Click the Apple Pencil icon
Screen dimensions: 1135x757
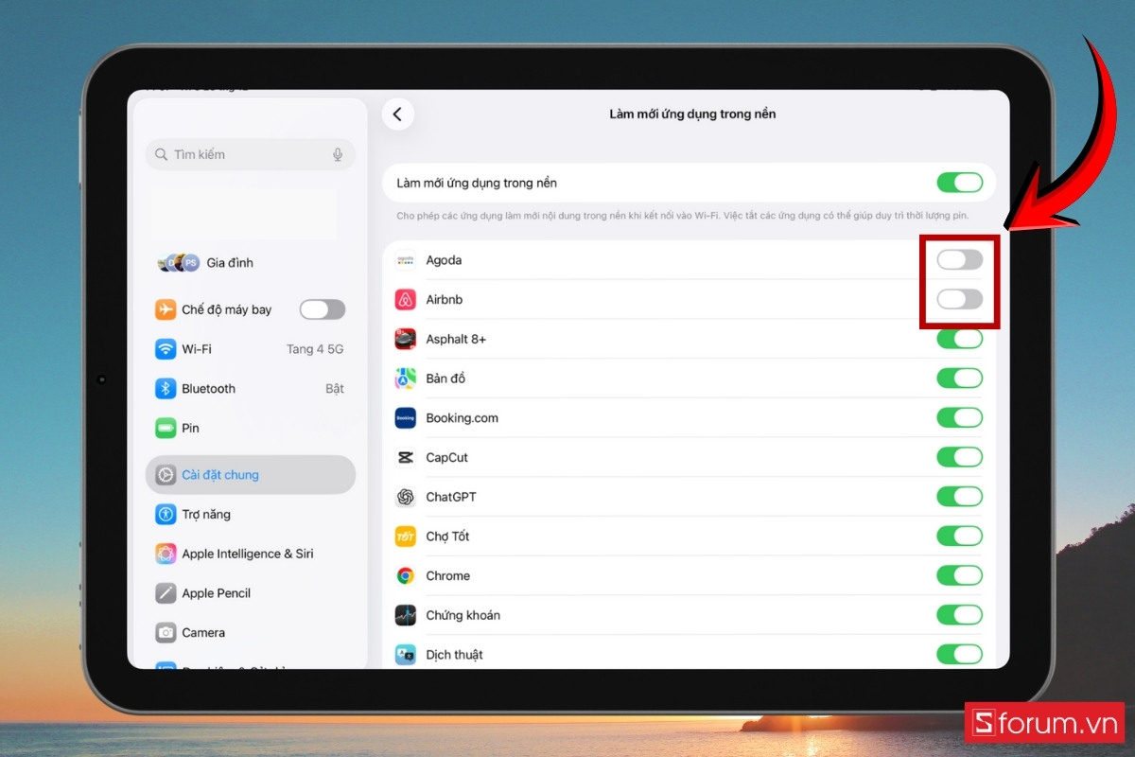tap(166, 593)
